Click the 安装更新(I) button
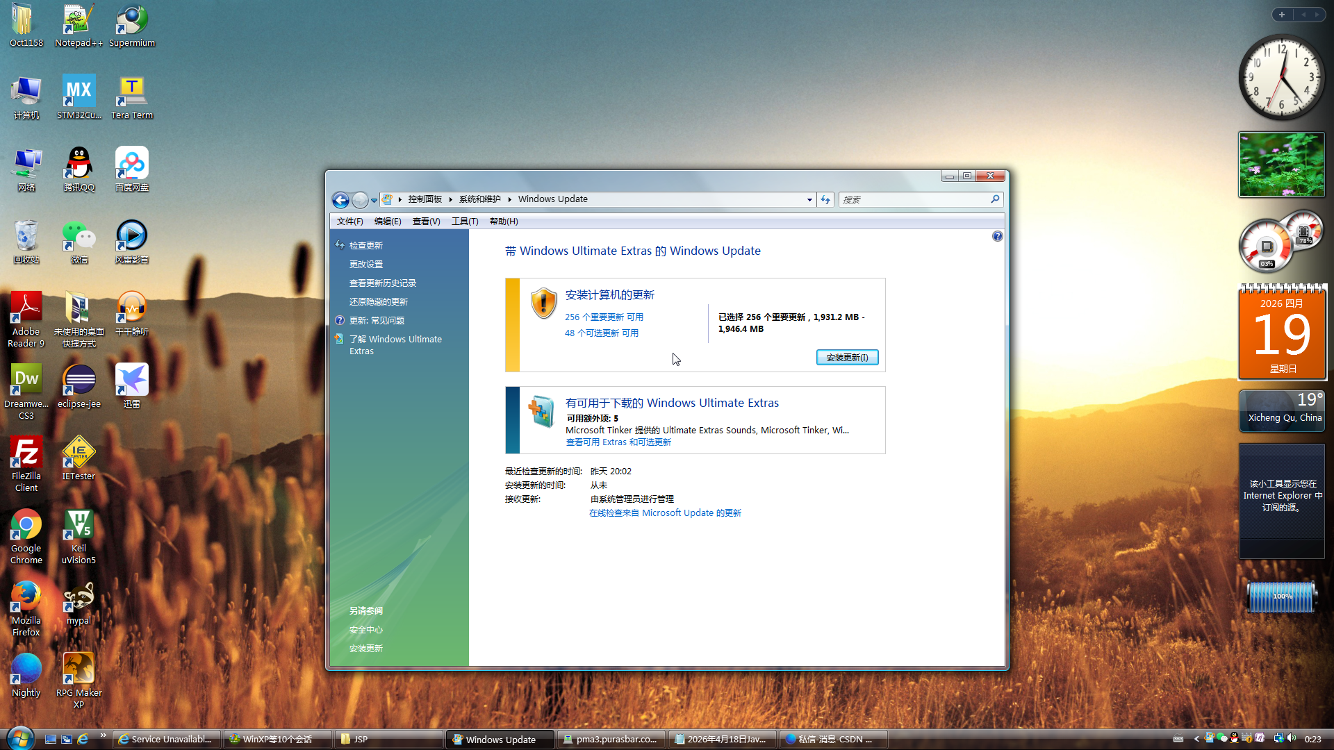Viewport: 1334px width, 750px height. 847,357
